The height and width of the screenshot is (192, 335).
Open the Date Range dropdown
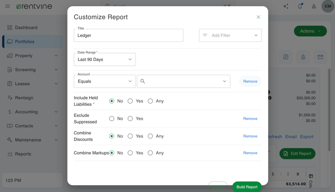[x=105, y=59]
